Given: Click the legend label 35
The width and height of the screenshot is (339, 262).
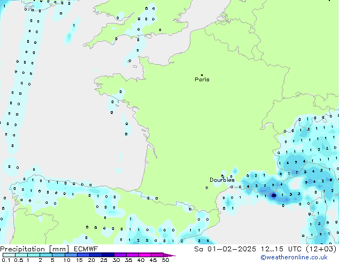Looking at the screenshot, I should (x=128, y=260).
